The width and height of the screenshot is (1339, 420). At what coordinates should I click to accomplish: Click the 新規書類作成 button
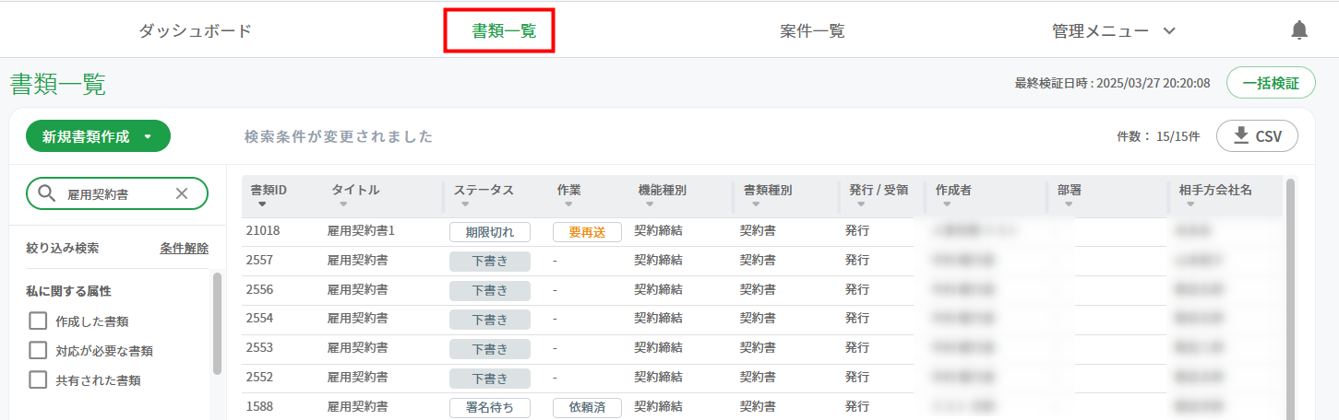(98, 136)
